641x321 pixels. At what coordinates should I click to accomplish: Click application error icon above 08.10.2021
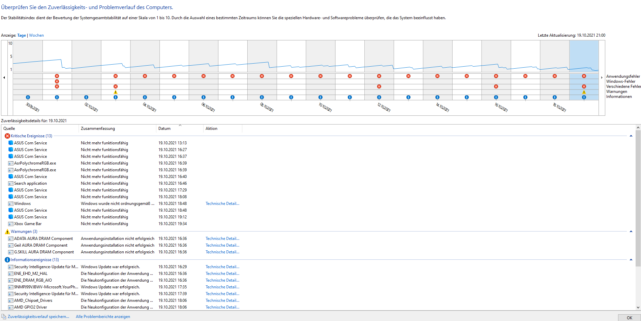262,76
